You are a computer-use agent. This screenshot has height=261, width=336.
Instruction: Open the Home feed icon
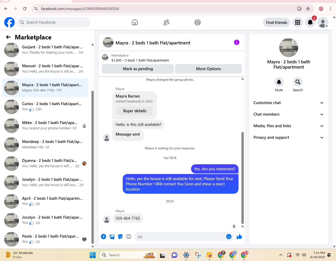click(135, 22)
